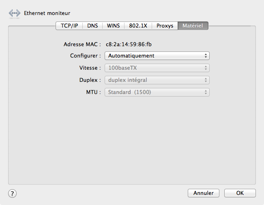Select the Matériel tab

193,26
